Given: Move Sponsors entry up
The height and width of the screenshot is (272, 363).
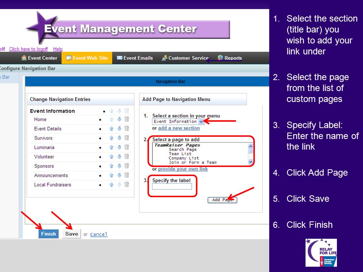Looking at the screenshot, I should pos(111,166).
